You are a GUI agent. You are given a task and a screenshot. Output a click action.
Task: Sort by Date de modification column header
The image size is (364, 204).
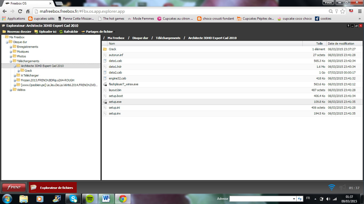click(344, 44)
